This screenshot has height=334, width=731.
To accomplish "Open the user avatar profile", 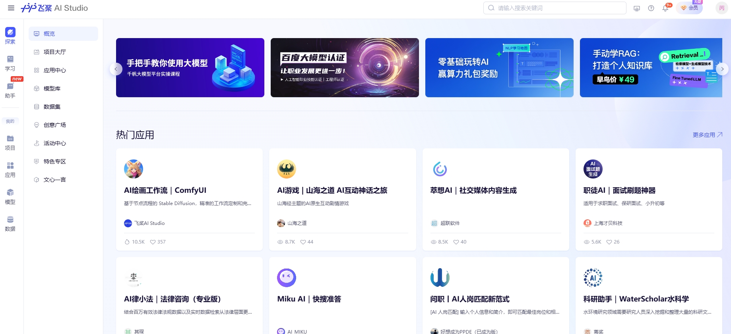I will point(721,8).
